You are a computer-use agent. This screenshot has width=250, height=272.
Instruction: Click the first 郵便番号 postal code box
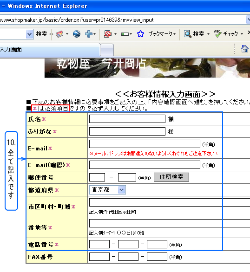tap(97, 177)
